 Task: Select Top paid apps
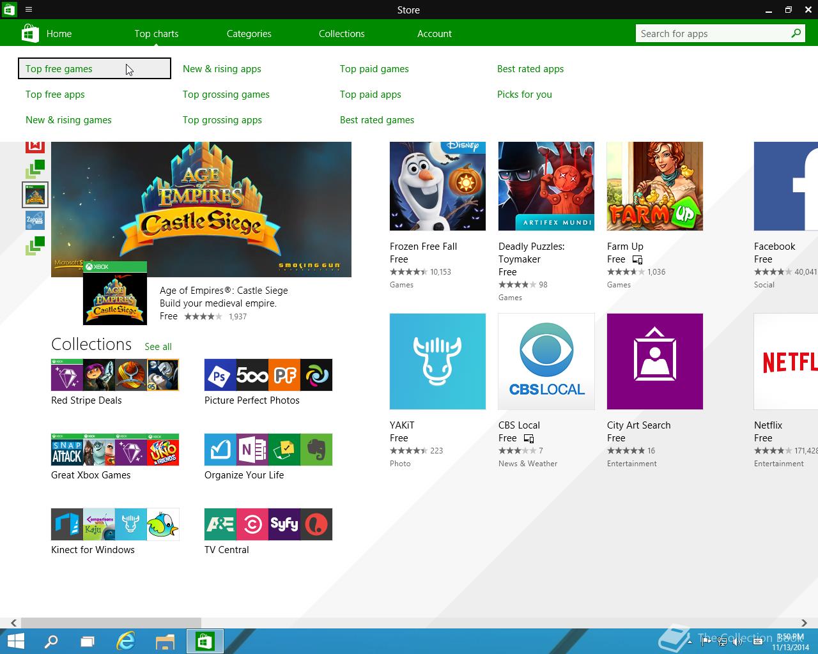[371, 95]
